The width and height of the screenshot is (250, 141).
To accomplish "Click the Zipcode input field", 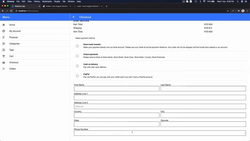I will pos(203,124).
